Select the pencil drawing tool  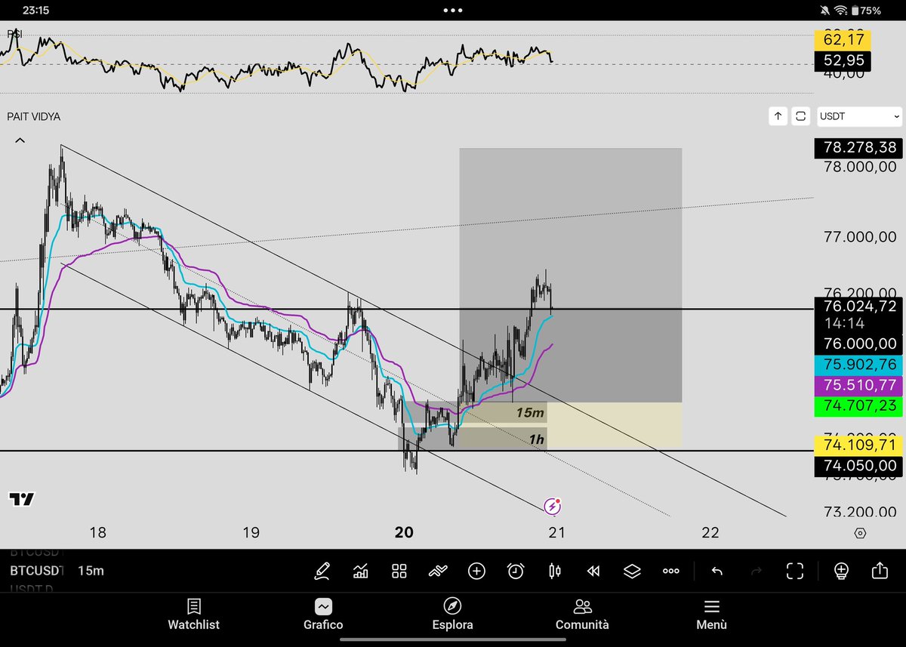point(322,571)
